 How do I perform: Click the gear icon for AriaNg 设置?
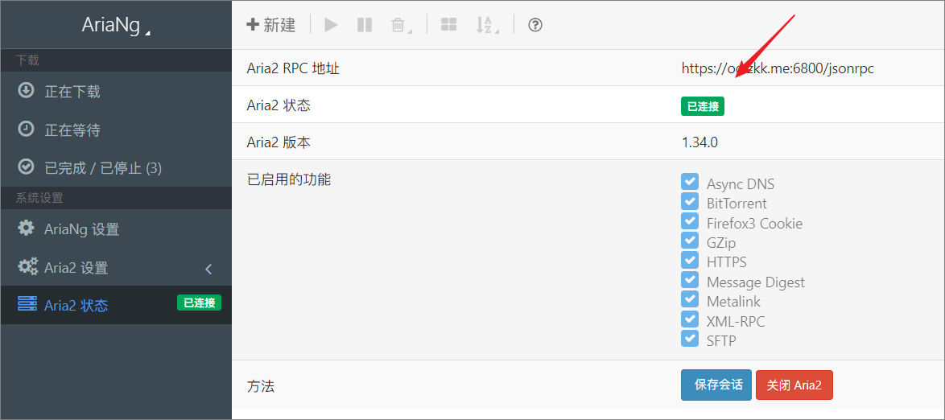27,229
